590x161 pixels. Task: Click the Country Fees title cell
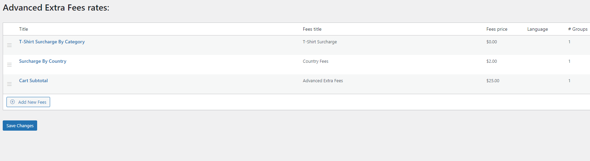click(x=316, y=61)
